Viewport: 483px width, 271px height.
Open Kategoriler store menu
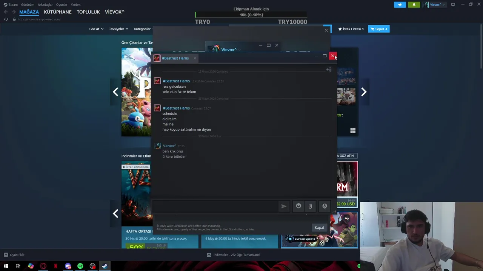coord(142,29)
